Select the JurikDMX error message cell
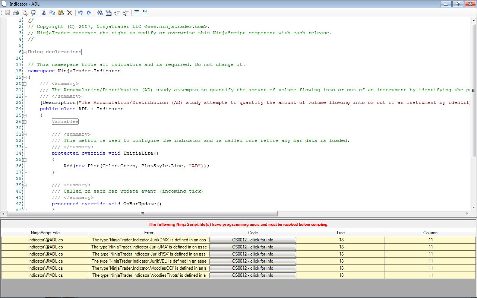Image resolution: width=477 pixels, height=298 pixels. [149, 240]
